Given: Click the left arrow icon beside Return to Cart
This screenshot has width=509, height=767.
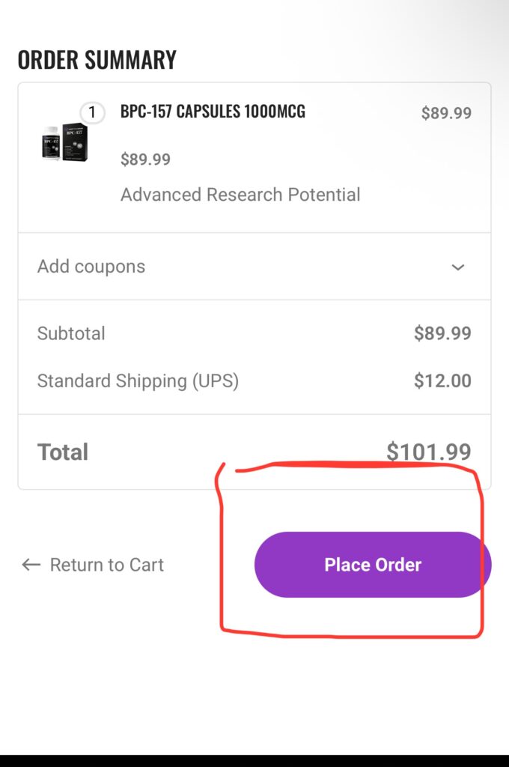Looking at the screenshot, I should tap(31, 565).
